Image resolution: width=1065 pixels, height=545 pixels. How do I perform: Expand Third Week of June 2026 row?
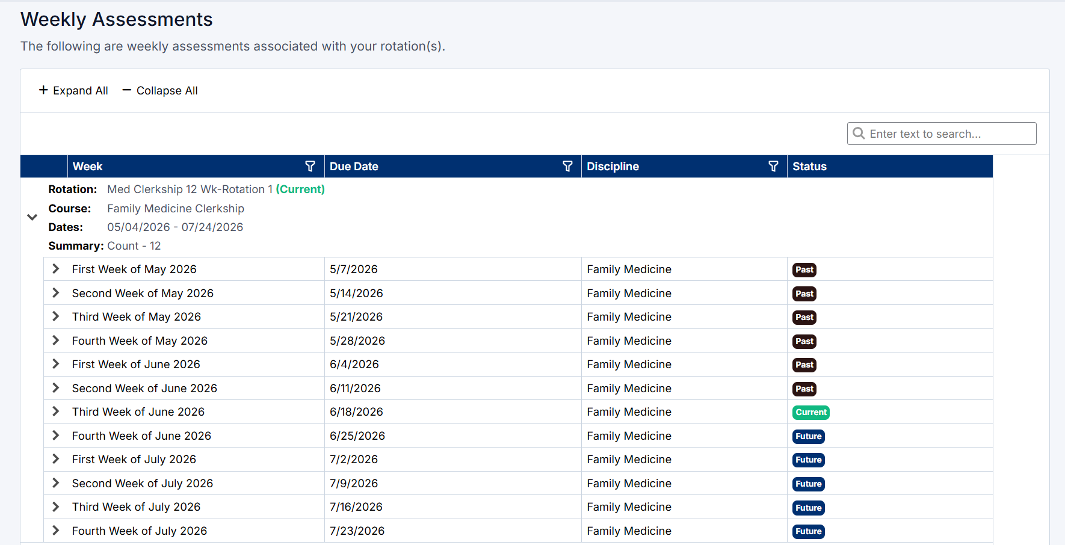coord(56,411)
